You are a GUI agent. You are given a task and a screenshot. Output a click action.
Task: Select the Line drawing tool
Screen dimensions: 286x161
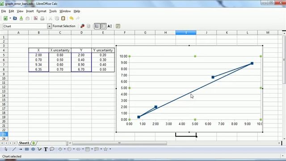pos(14,149)
